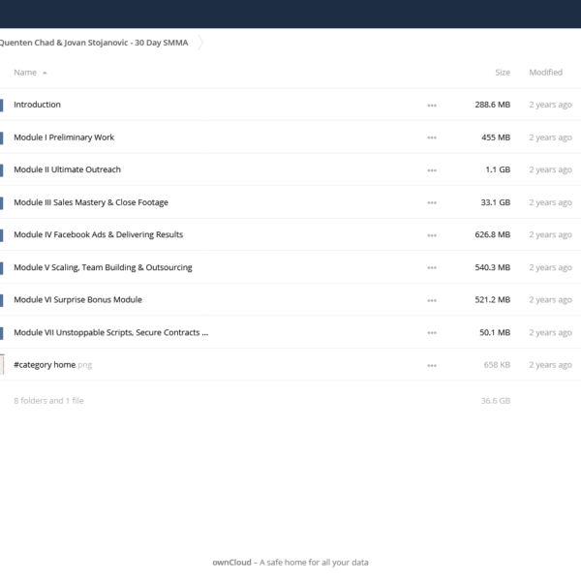Click folder icon beside Module VI Surprise Bonus
This screenshot has width=581, height=581.
(2, 300)
